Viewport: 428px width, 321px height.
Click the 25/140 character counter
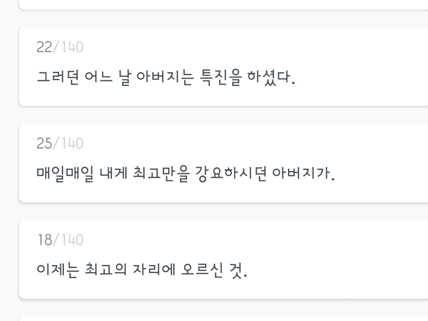pyautogui.click(x=60, y=144)
